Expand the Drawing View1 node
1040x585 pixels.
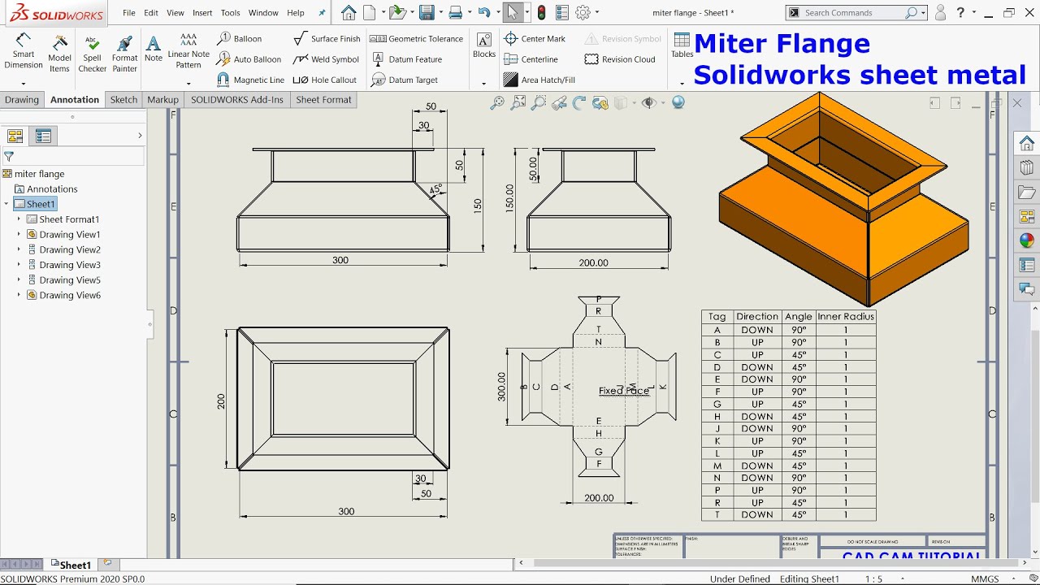(x=19, y=234)
